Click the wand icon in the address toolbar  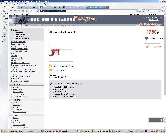click(31, 11)
